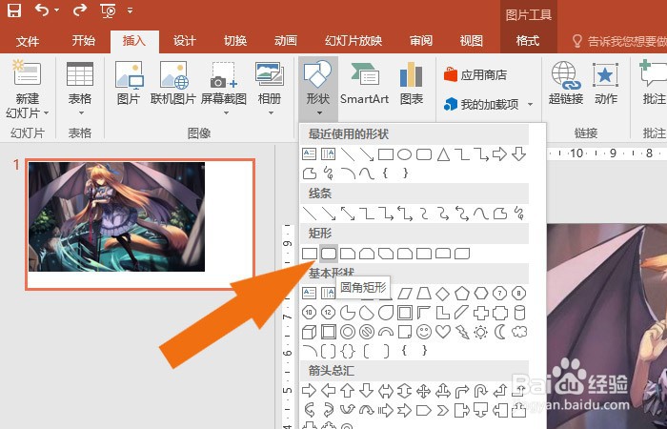Choose the lightning bolt shape

462,332
